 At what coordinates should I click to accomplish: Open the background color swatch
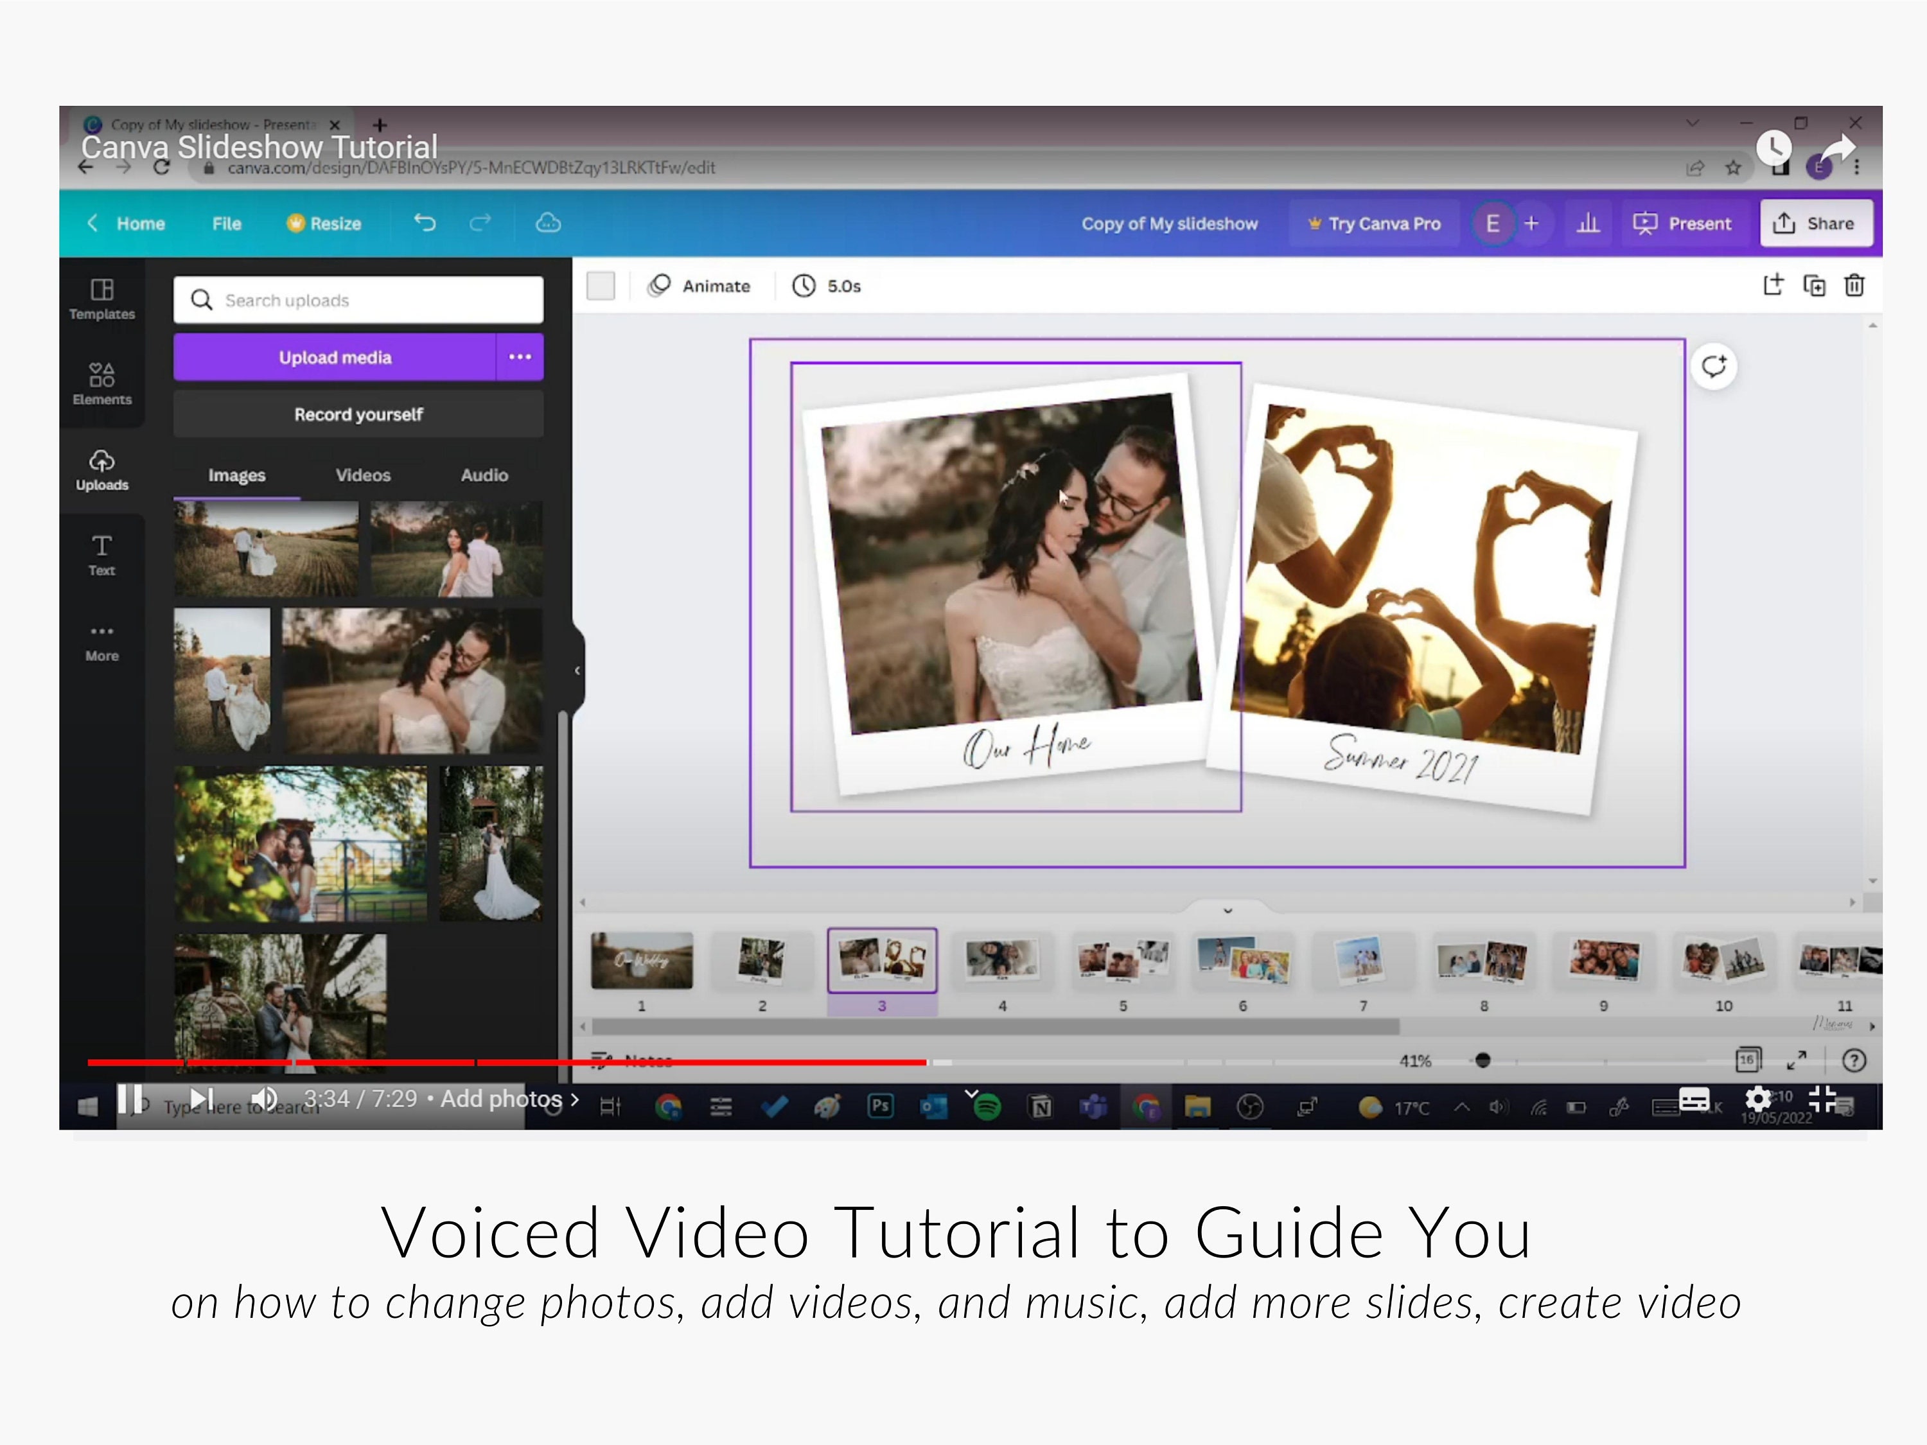click(600, 286)
